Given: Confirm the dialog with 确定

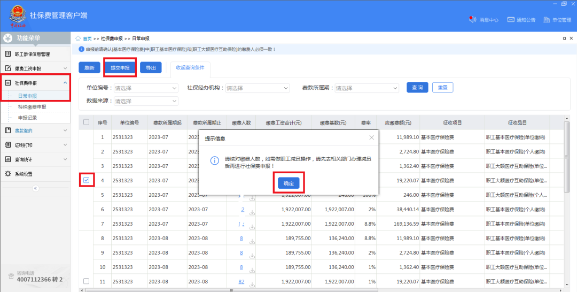Looking at the screenshot, I should coord(288,183).
